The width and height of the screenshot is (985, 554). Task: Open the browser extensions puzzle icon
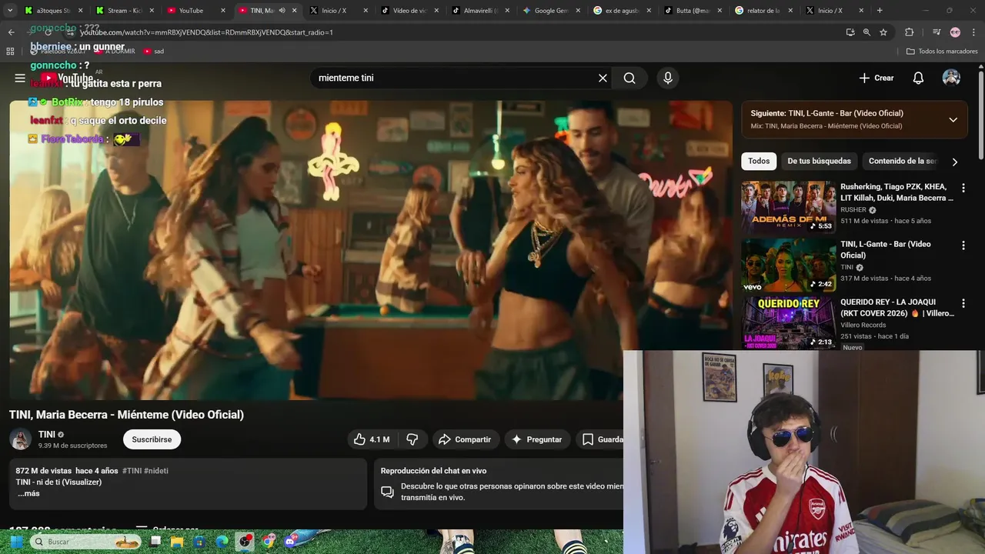(910, 32)
